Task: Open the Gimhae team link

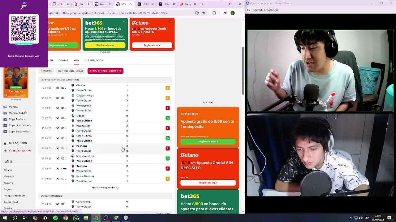Action: click(x=81, y=85)
